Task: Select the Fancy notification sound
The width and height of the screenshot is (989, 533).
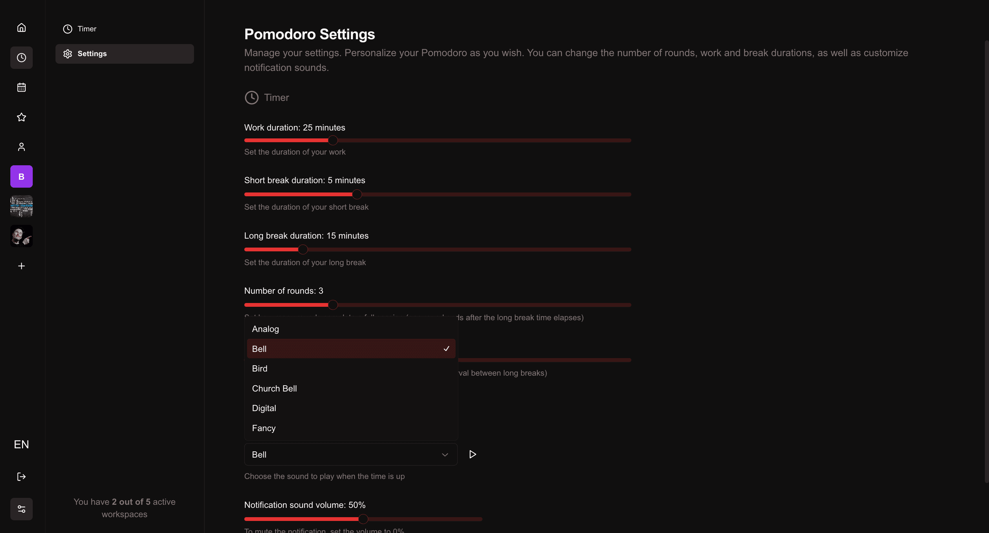Action: (350, 428)
